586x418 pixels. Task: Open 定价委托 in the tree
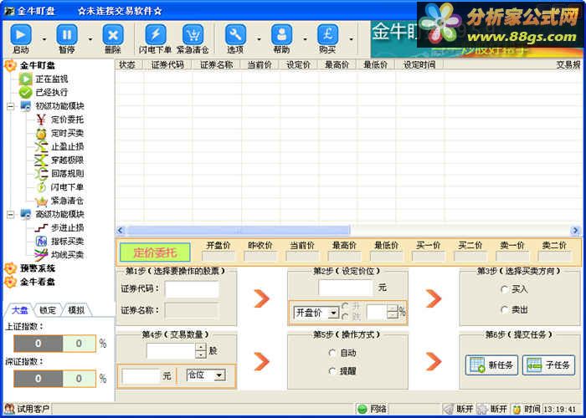tap(67, 120)
